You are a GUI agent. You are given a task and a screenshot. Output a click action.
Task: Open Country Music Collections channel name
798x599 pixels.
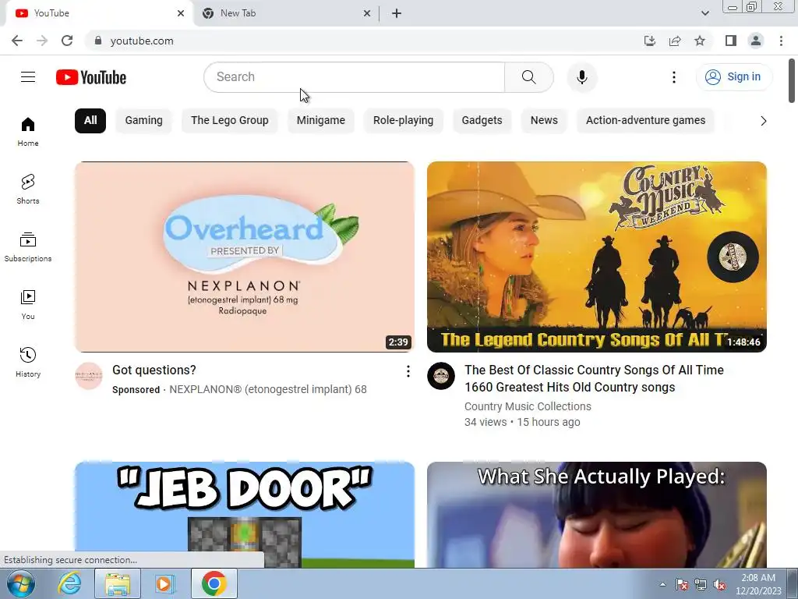coord(528,406)
